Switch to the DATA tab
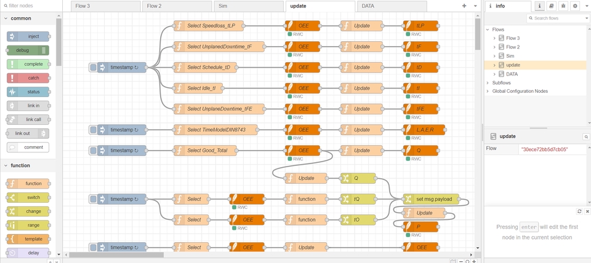 [392, 6]
